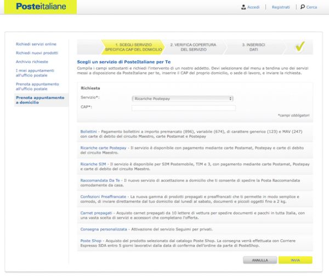Select Richiedi nuovi prodotti in sidebar
Image resolution: width=329 pixels, height=276 pixels.
[37, 53]
